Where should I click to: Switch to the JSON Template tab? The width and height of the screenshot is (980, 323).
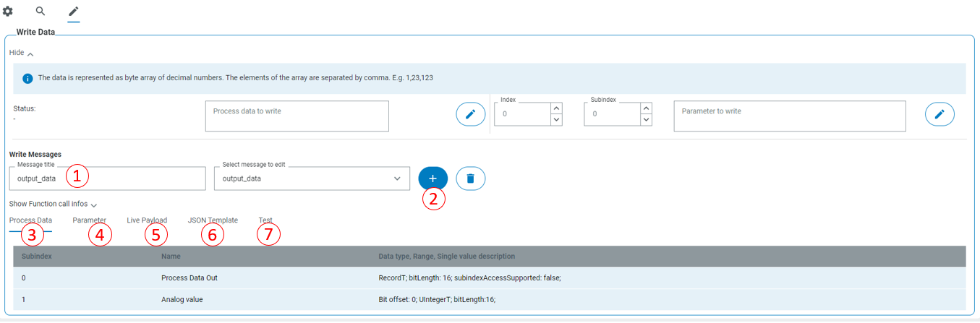point(213,220)
